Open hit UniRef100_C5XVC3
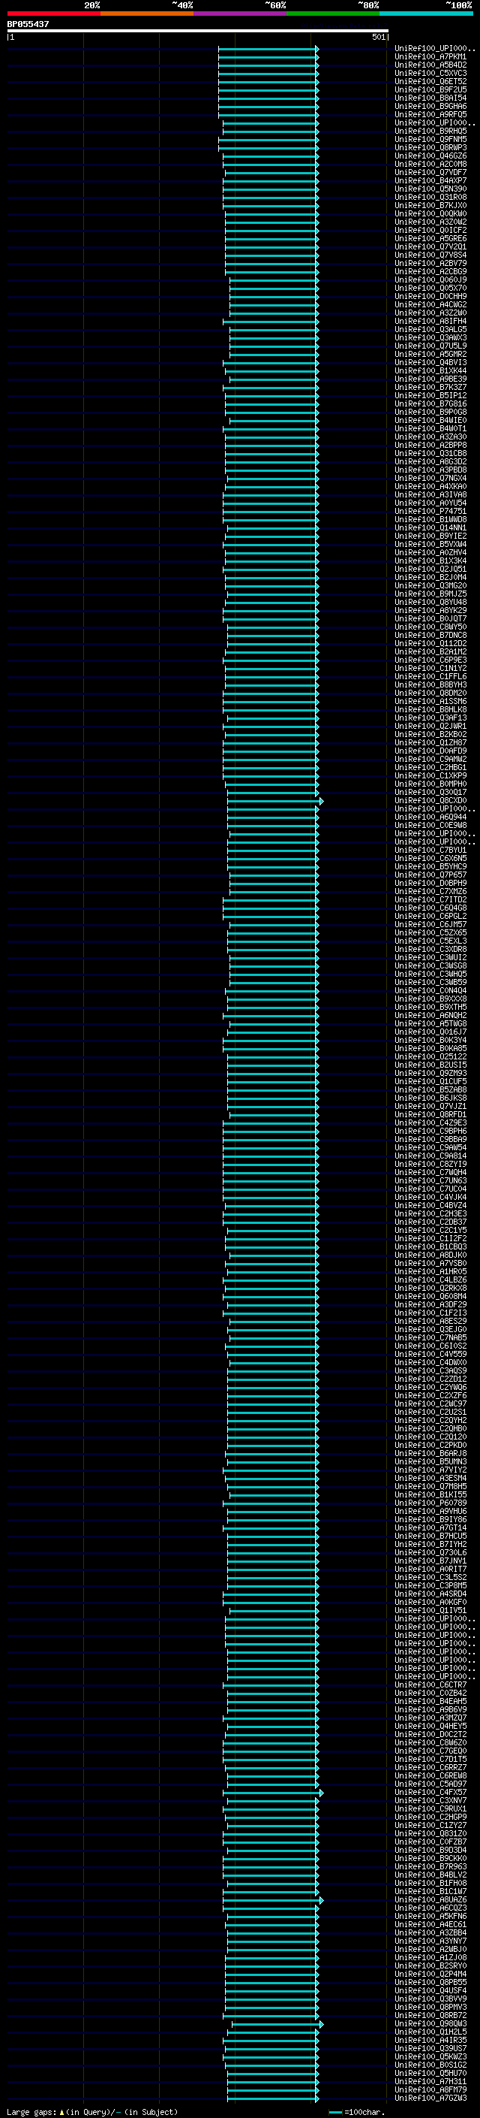The height and width of the screenshot is (2118, 480). pos(430,73)
